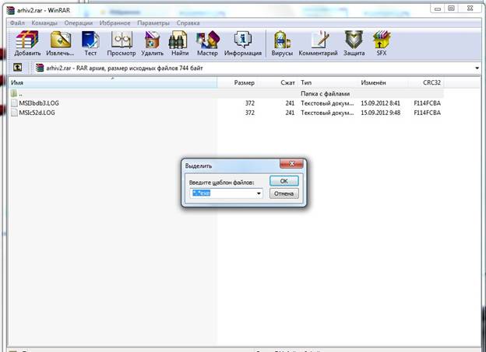The image size is (486, 352).
Task: Click 'Папка с файлами' type cell
Action: point(325,93)
